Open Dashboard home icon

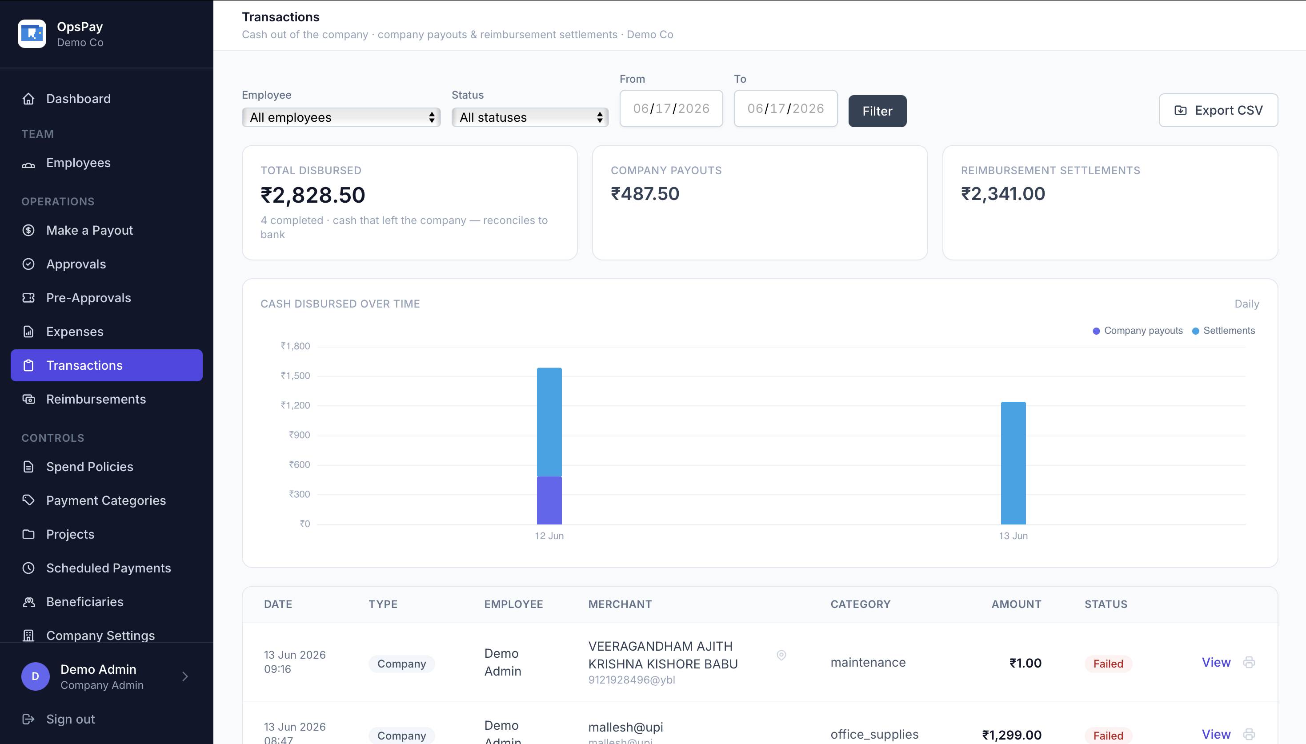(x=28, y=99)
